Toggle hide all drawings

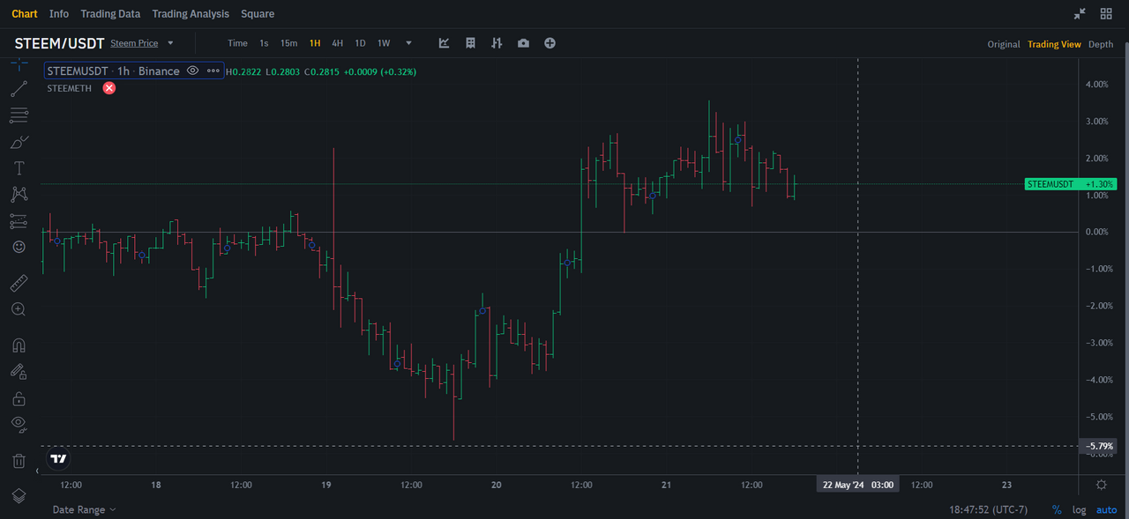(x=19, y=424)
